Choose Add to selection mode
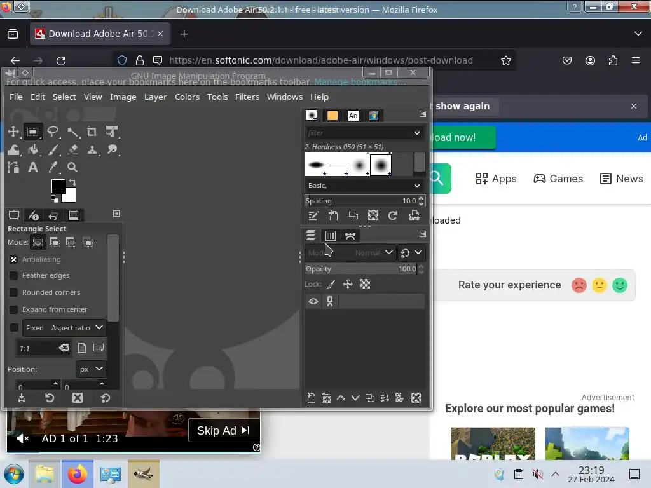The width and height of the screenshot is (651, 488). [55, 242]
